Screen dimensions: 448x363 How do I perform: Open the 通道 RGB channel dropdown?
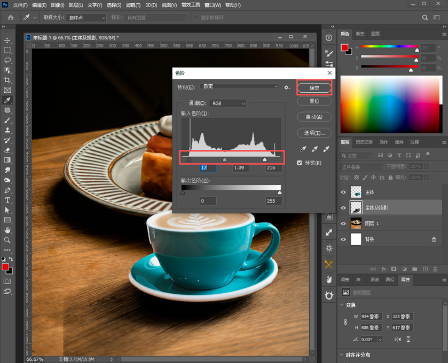227,103
